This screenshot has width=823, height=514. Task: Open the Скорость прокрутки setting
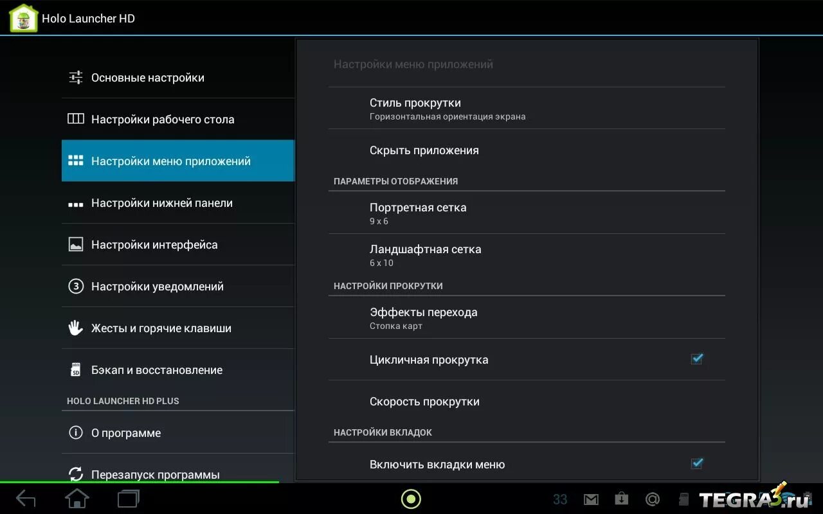click(527, 402)
